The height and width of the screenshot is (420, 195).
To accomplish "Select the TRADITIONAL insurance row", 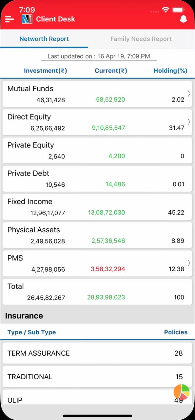I will click(97, 377).
